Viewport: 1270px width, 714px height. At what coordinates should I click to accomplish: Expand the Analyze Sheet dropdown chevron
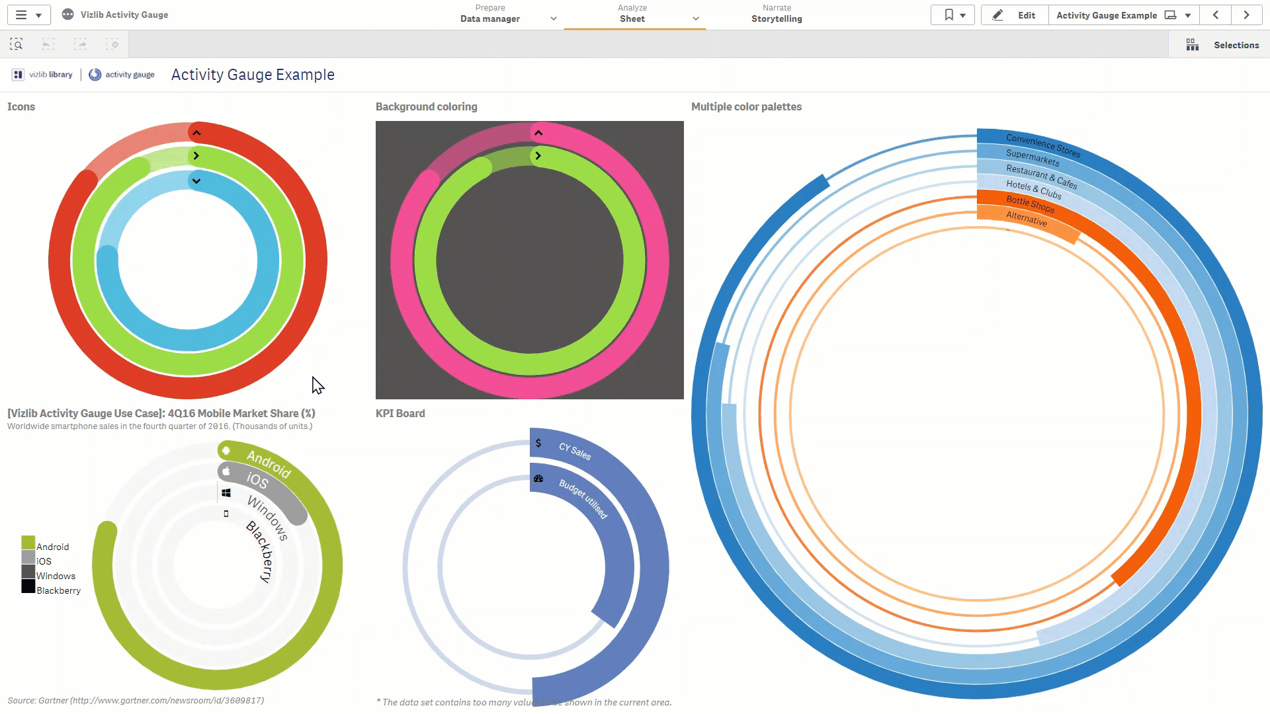pos(696,19)
